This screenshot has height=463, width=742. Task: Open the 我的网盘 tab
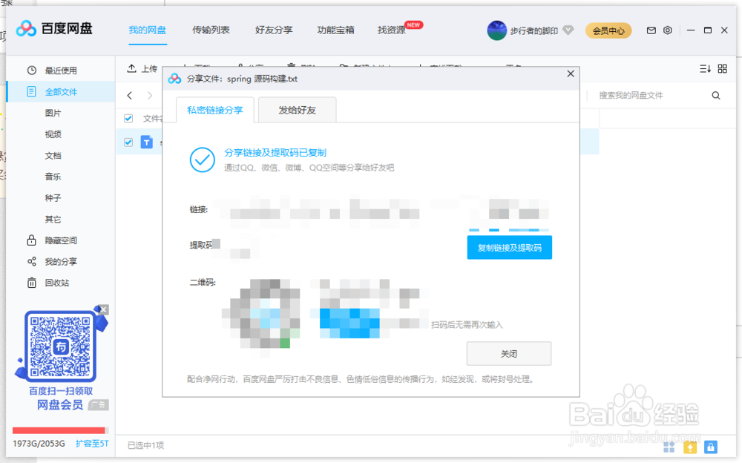pos(147,30)
